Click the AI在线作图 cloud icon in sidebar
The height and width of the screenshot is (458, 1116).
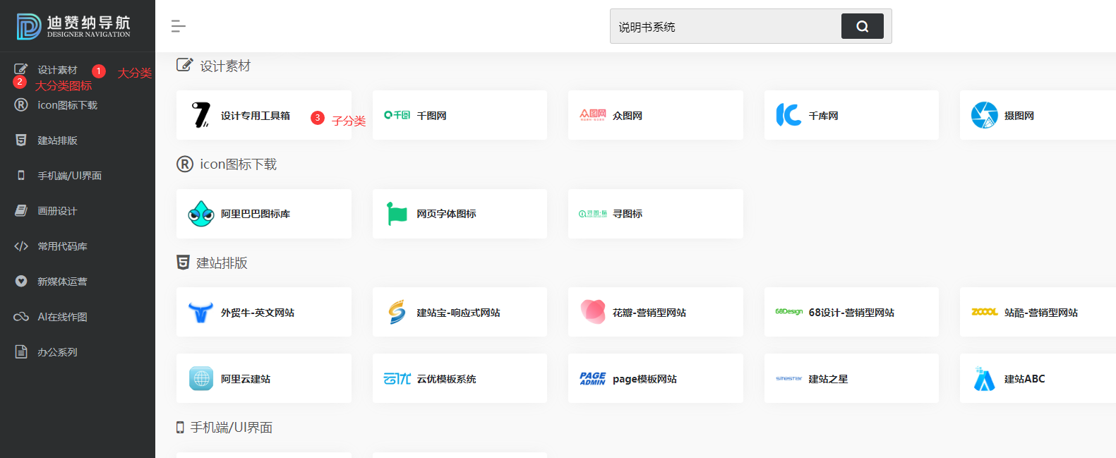(x=21, y=317)
